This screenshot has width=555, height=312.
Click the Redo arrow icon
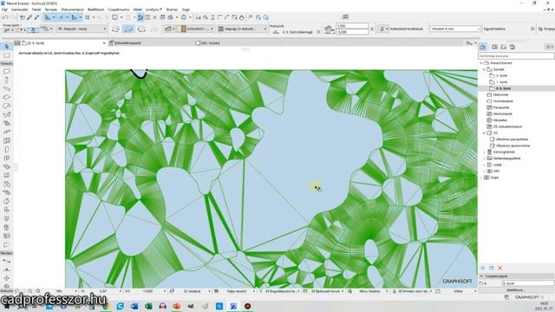tap(13, 17)
